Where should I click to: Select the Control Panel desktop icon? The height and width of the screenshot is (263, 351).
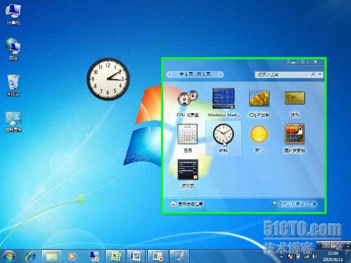point(13,121)
